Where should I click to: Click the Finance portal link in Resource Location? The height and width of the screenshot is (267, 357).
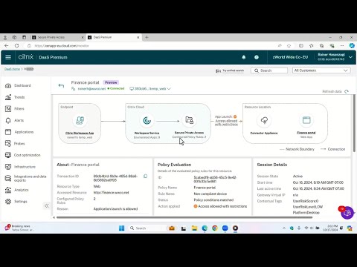coord(306,133)
